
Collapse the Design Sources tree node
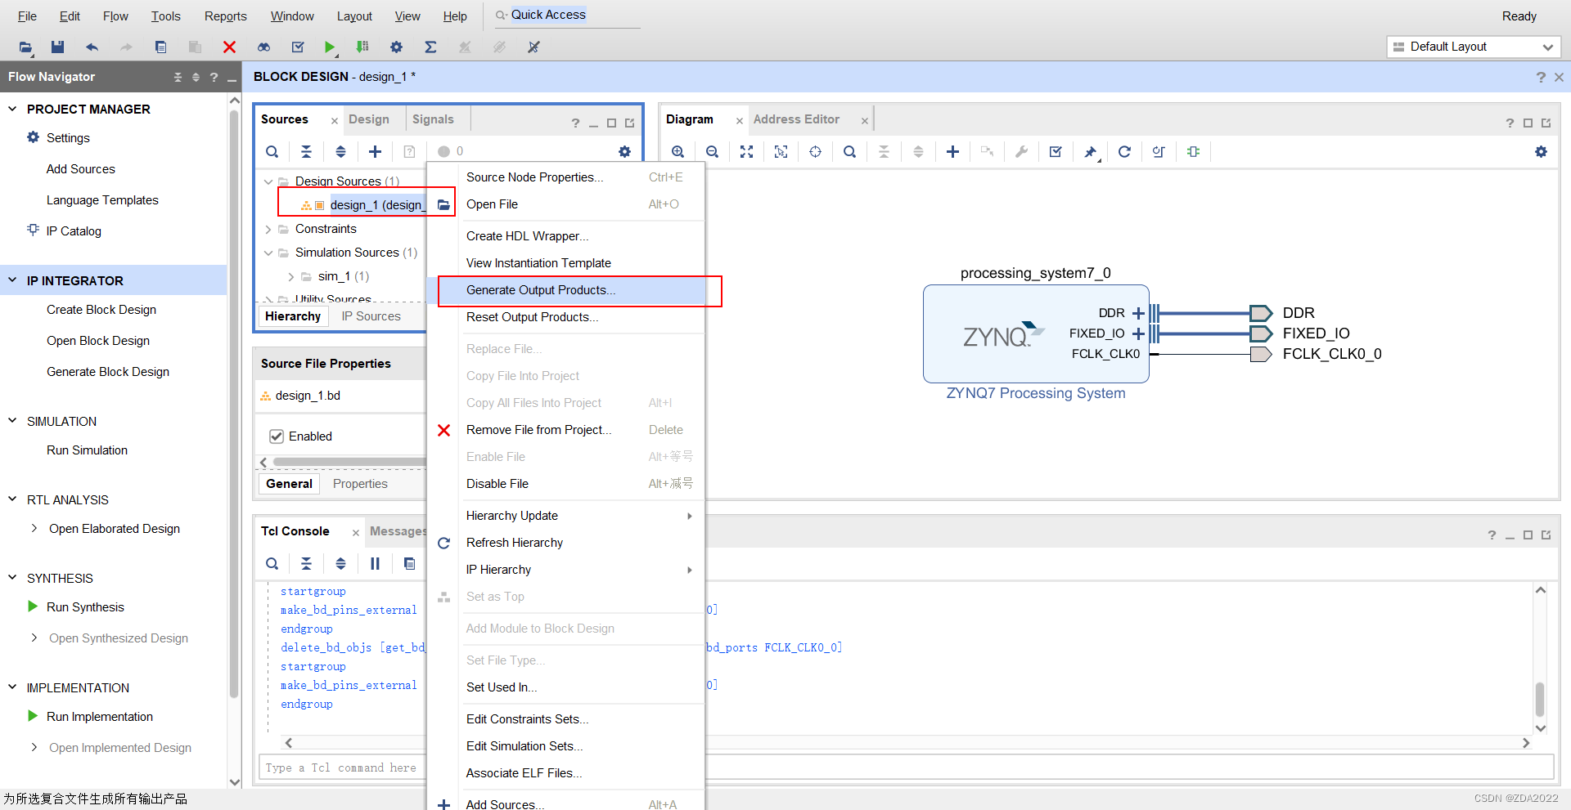click(268, 181)
